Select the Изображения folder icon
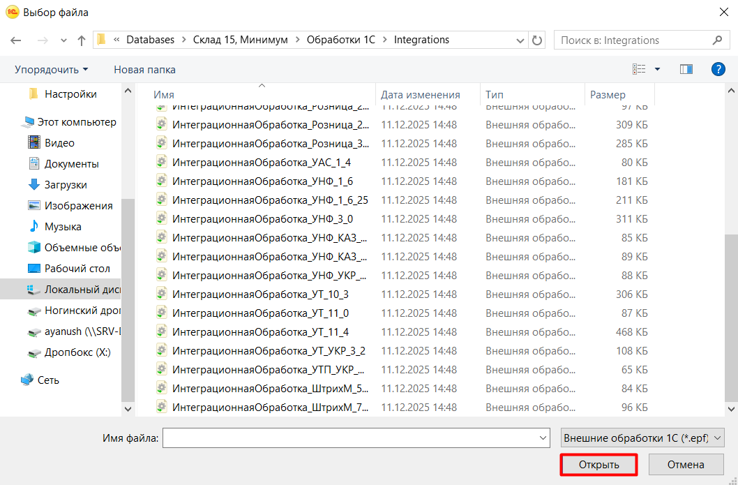Viewport: 738px width, 485px height. pos(34,206)
